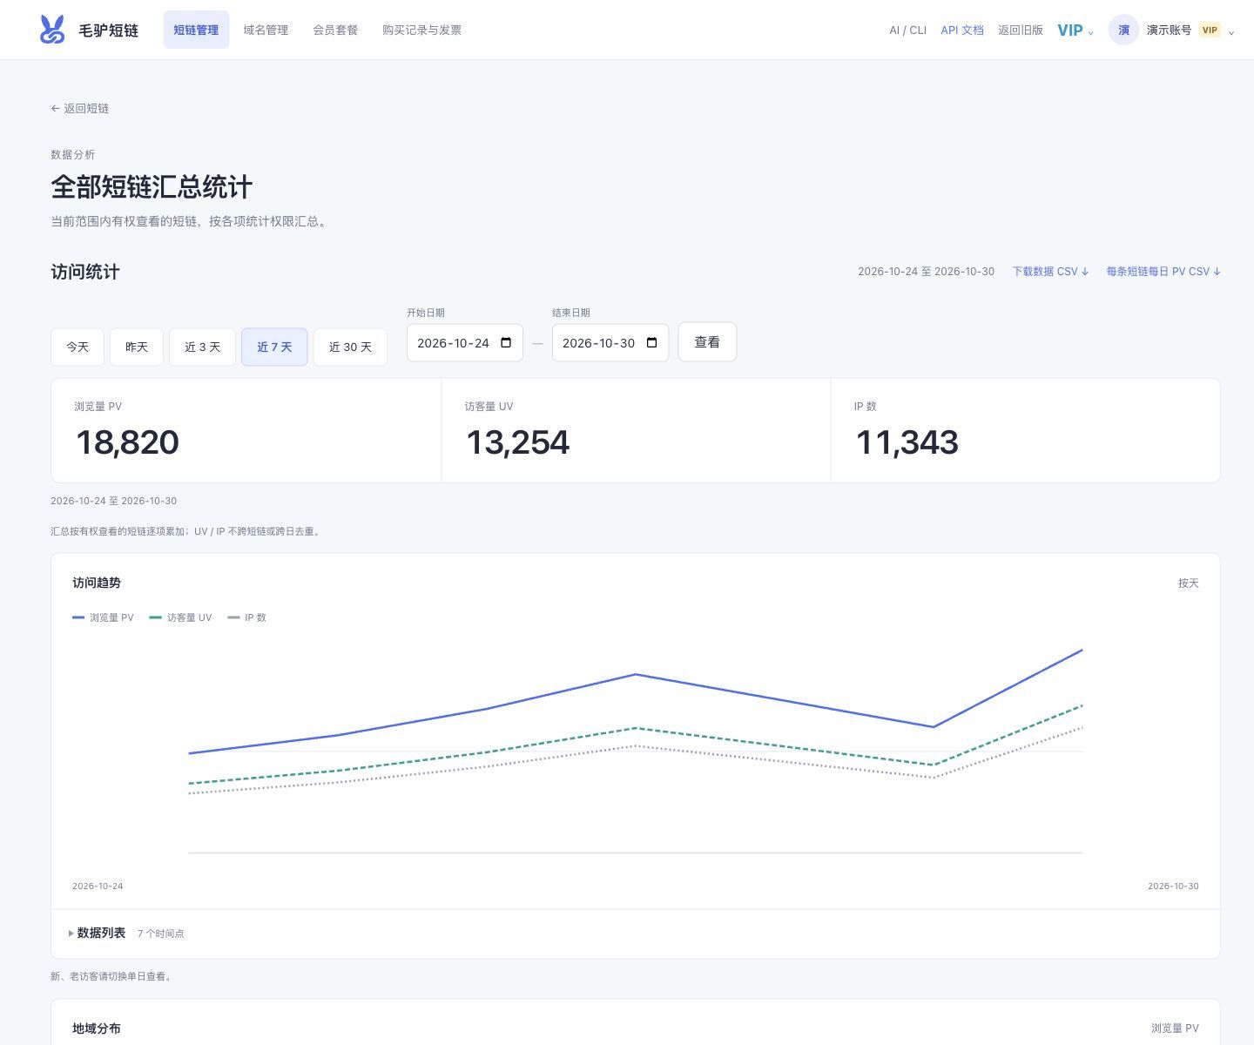Open the 演示账号 account menu chevron
Screen dimensions: 1254x1045
[1231, 33]
